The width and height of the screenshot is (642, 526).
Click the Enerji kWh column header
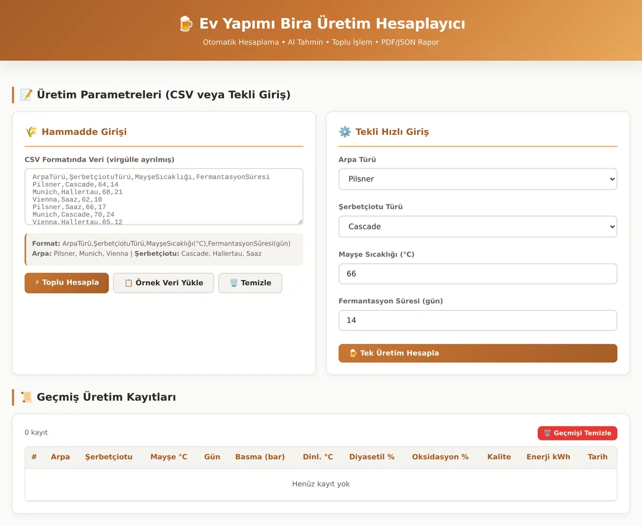pos(548,457)
